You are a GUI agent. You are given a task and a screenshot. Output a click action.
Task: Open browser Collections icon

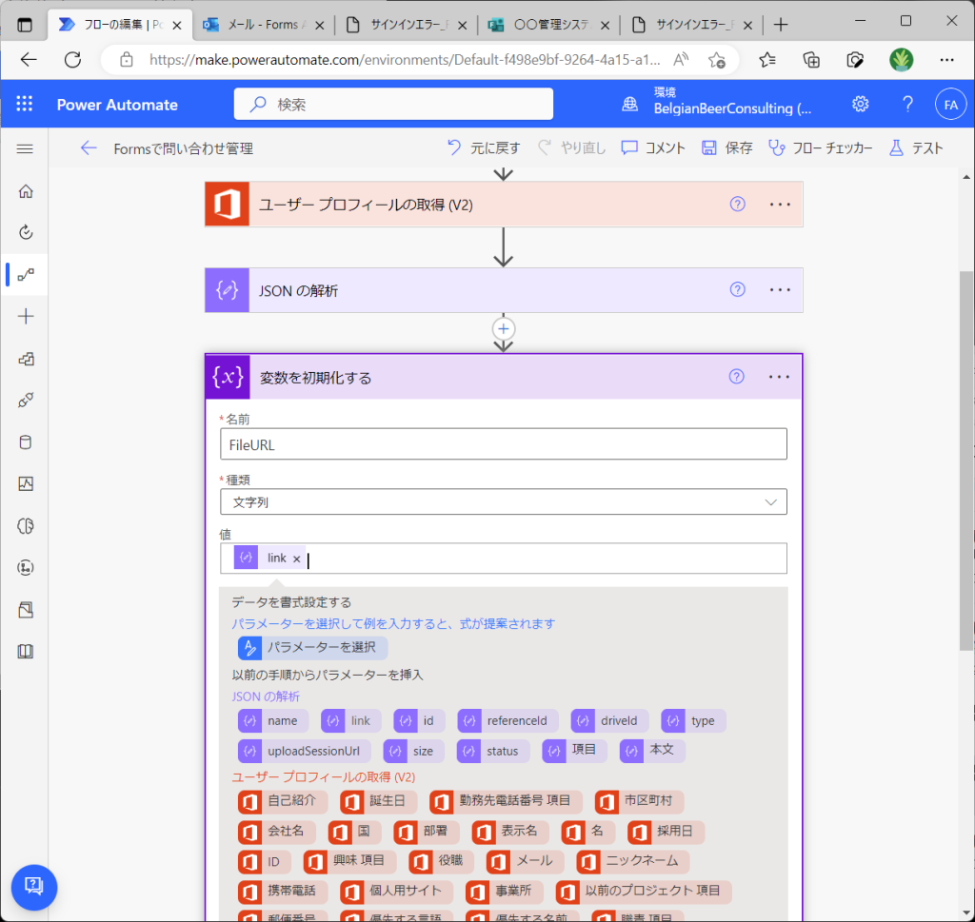(x=811, y=60)
